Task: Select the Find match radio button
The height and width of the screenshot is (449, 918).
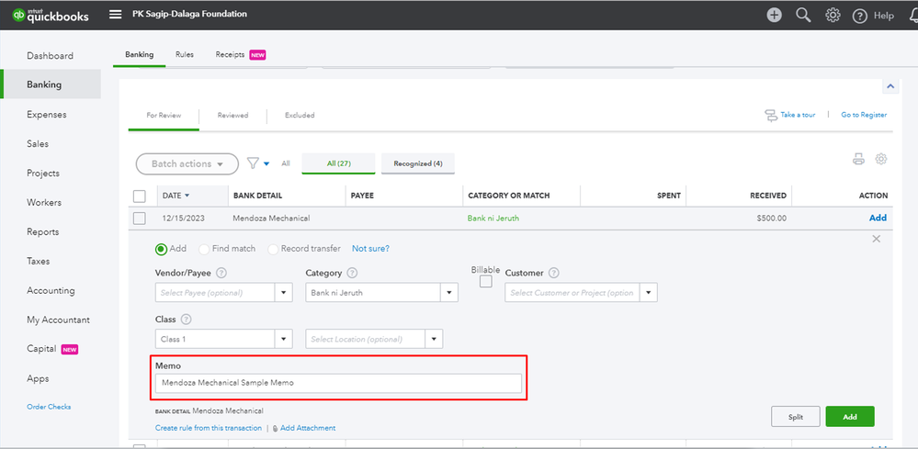Action: pyautogui.click(x=204, y=249)
